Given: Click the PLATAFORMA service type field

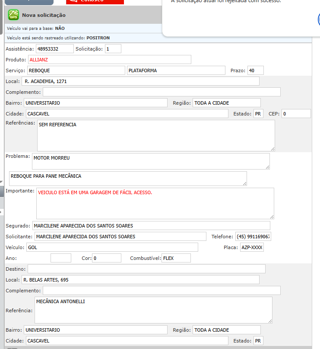Looking at the screenshot, I should coord(176,70).
